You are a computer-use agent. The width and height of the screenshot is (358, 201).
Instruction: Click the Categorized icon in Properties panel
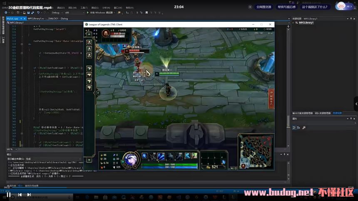click(x=294, y=128)
